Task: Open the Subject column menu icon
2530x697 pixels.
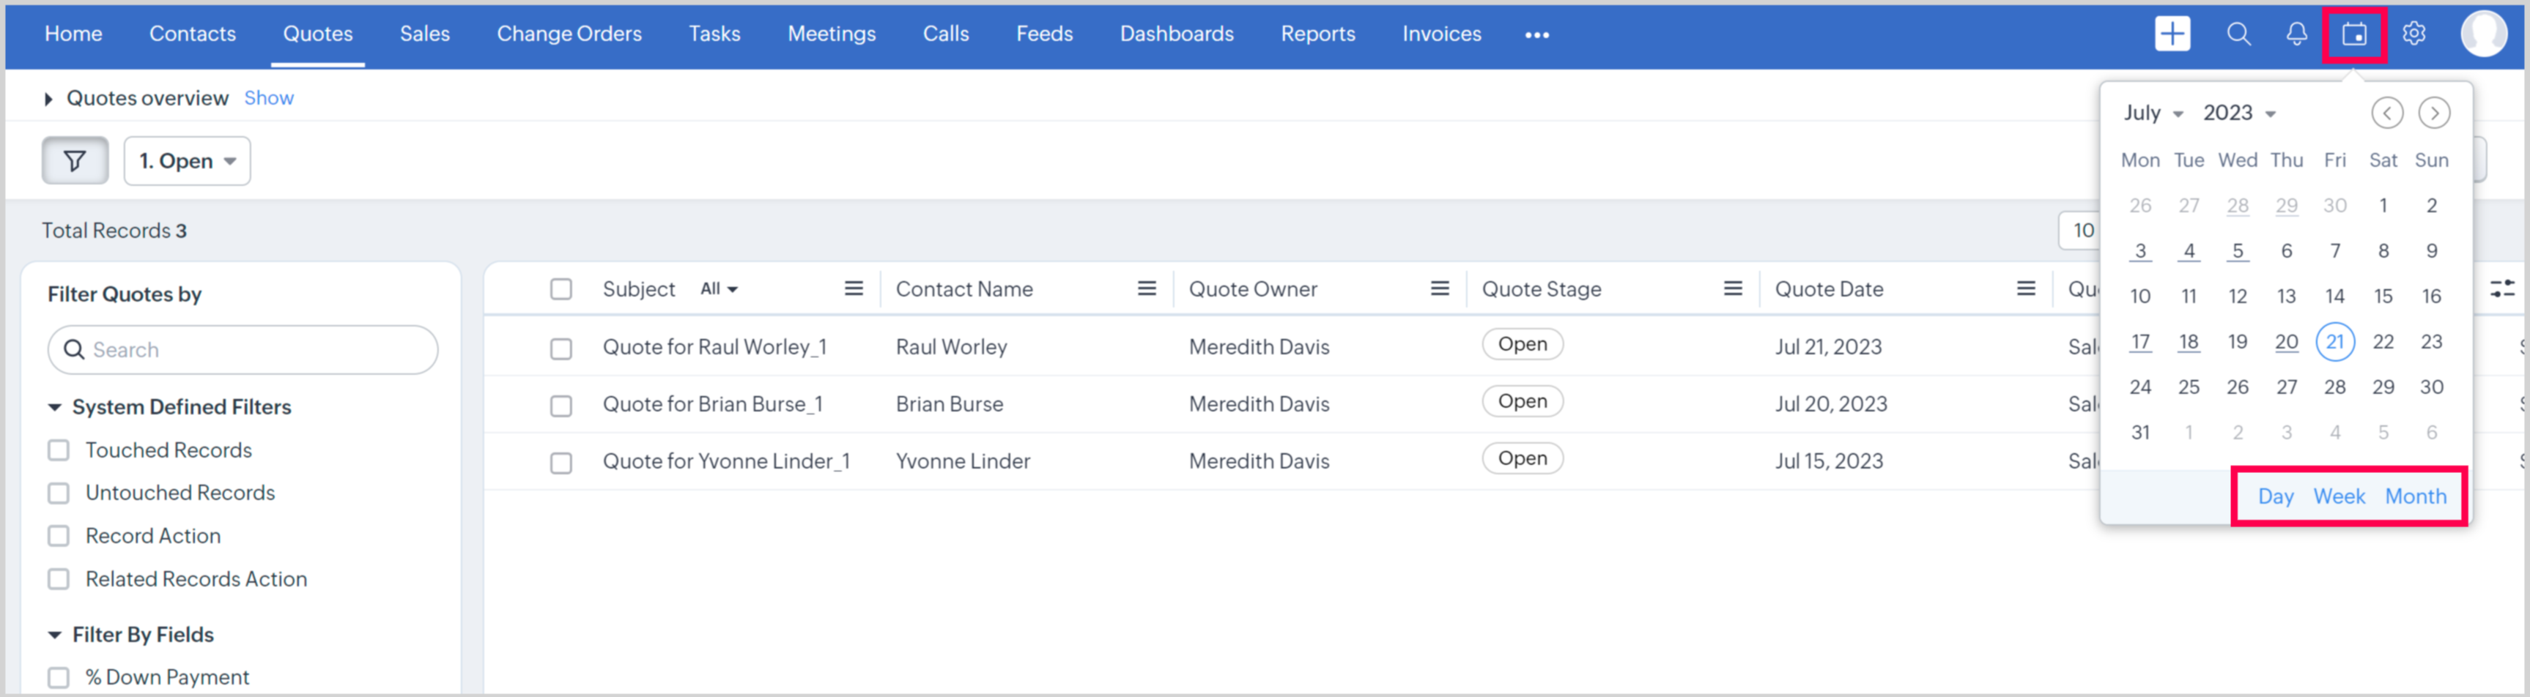Action: pyautogui.click(x=854, y=288)
